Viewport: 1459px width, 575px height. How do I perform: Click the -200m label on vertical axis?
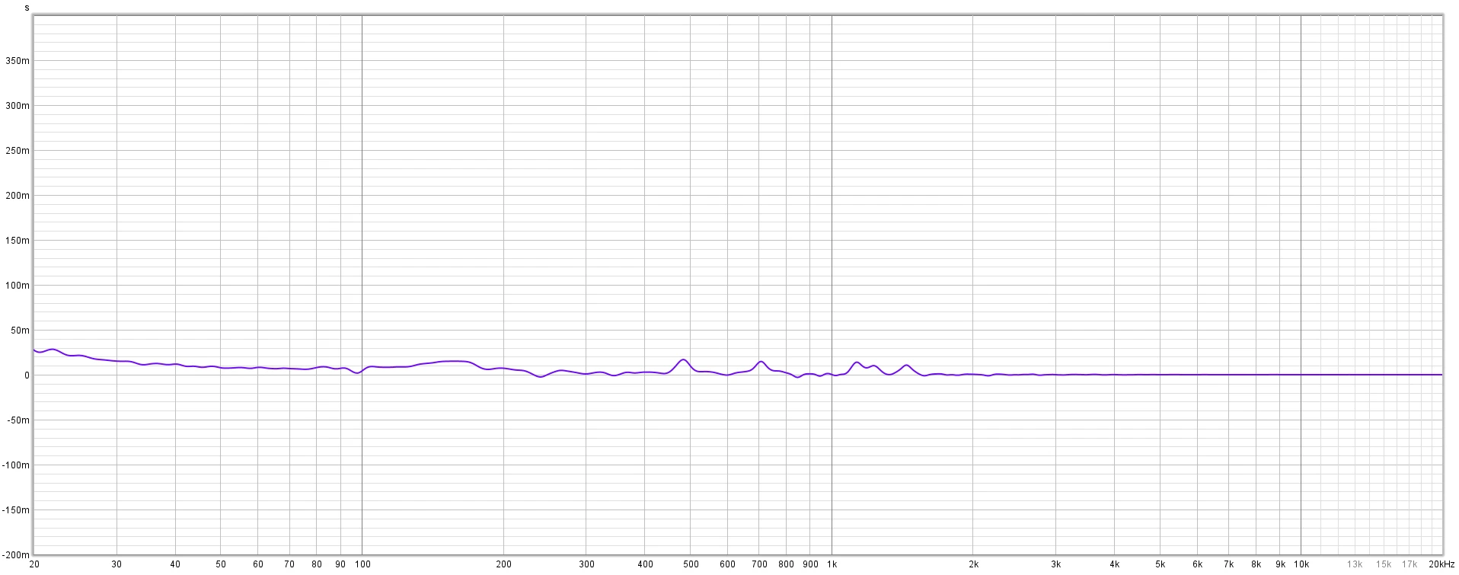[x=16, y=555]
